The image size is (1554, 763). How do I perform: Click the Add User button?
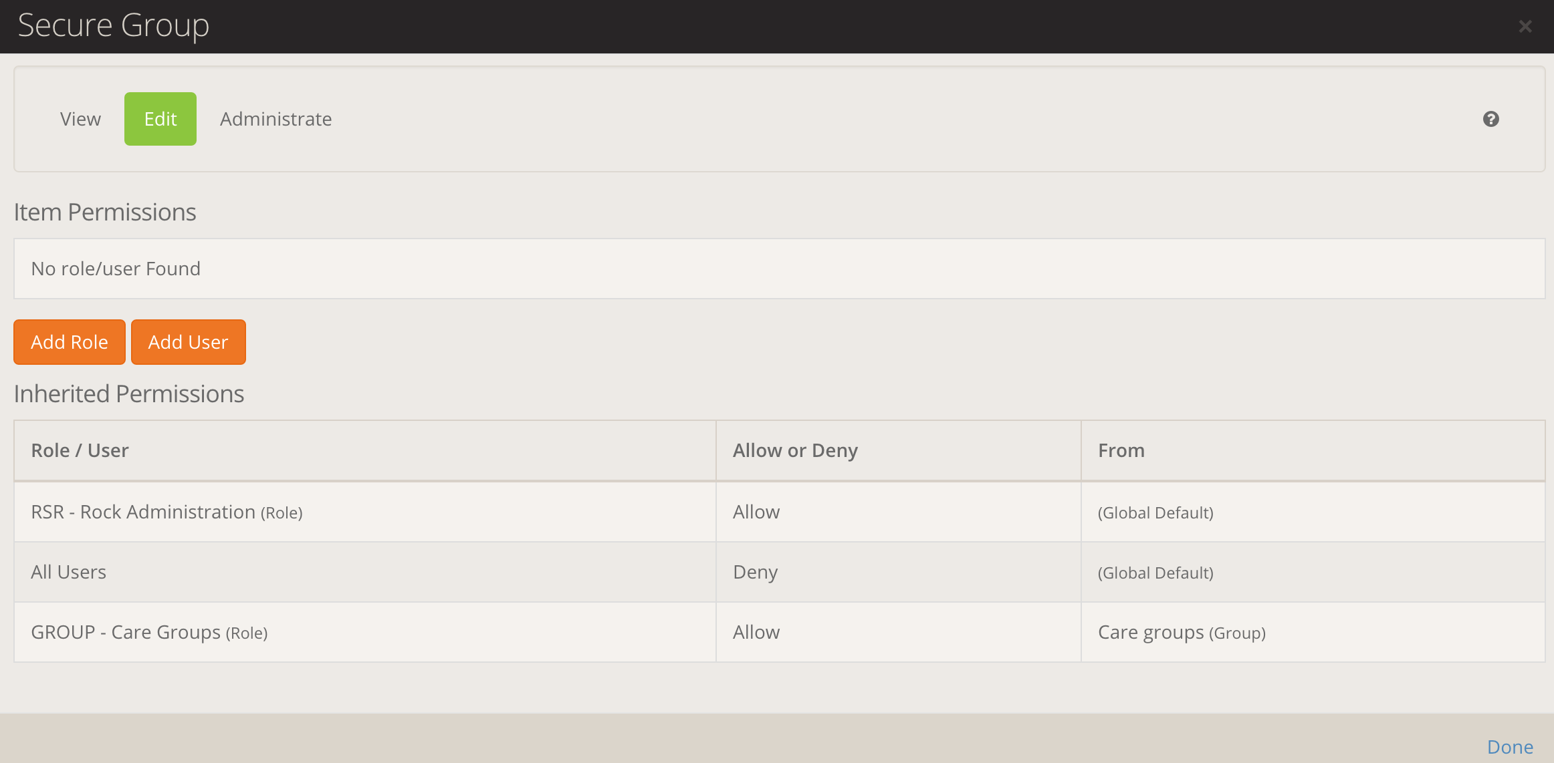click(x=188, y=342)
